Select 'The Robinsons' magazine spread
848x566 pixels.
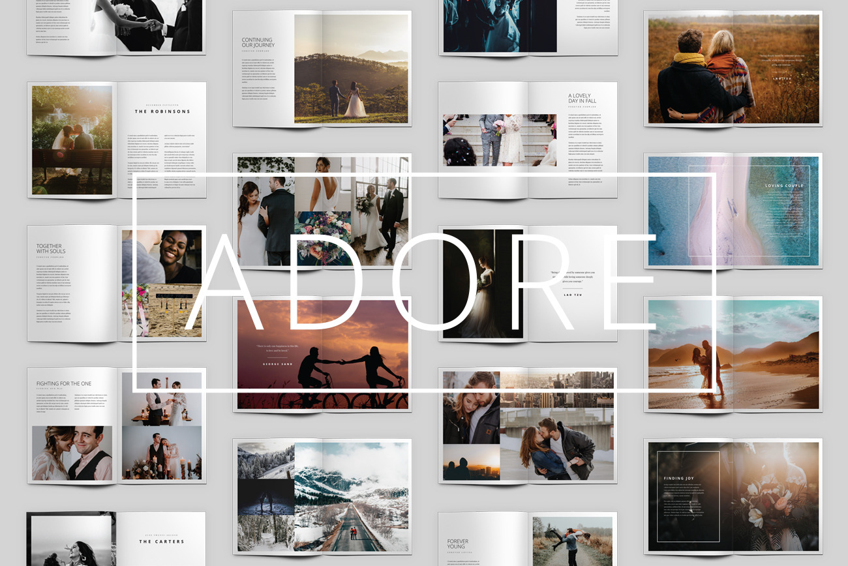(162, 112)
